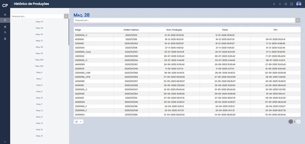
Task: Click article cell 24201301
Action: 94,85
